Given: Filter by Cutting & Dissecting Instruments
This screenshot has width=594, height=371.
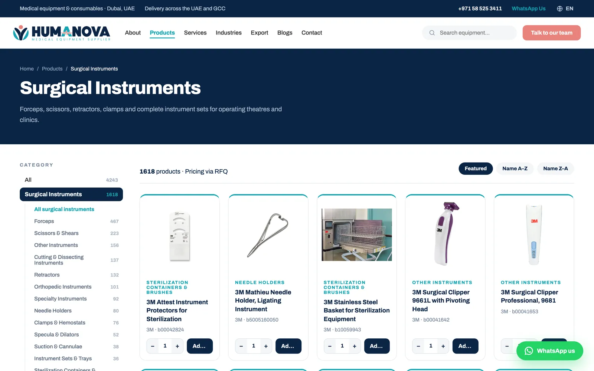Looking at the screenshot, I should 76,260.
